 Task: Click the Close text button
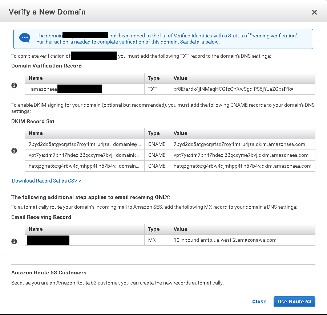[259, 302]
